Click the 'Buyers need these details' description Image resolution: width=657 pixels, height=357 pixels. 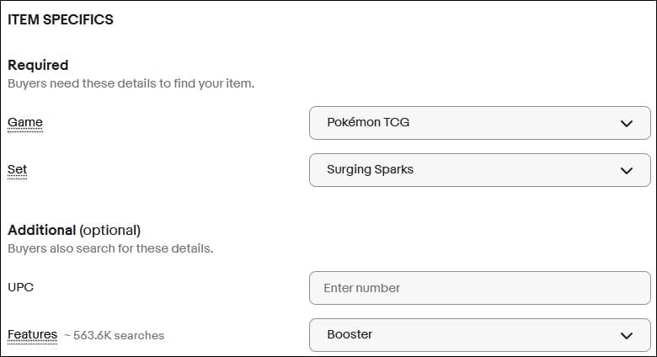131,83
